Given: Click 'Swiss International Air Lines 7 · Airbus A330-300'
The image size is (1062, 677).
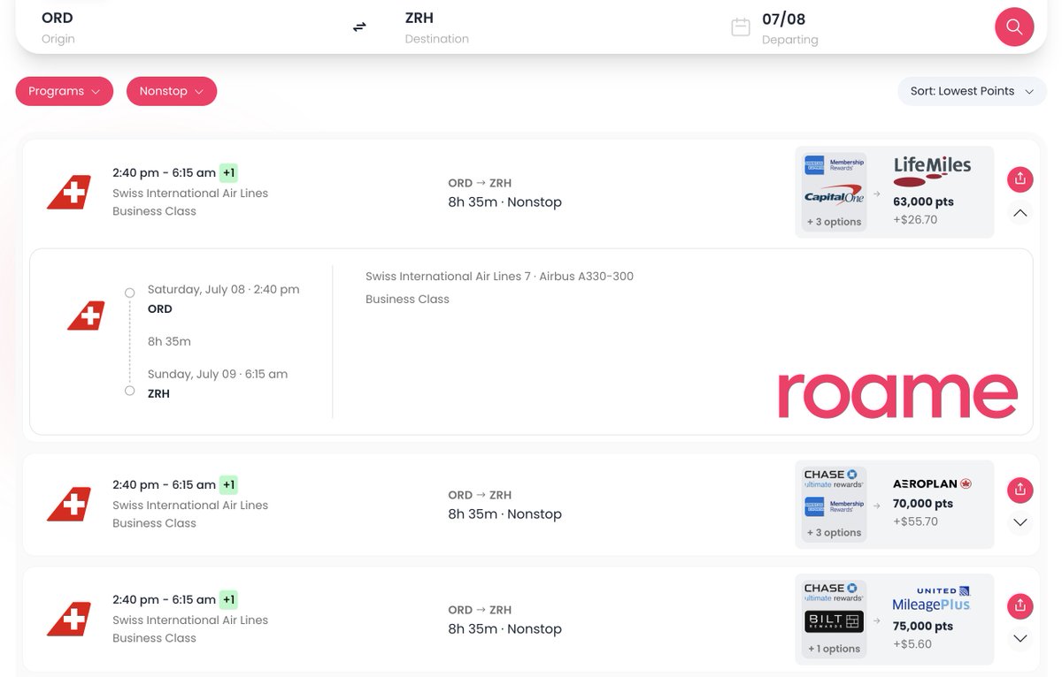Looking at the screenshot, I should [x=499, y=277].
